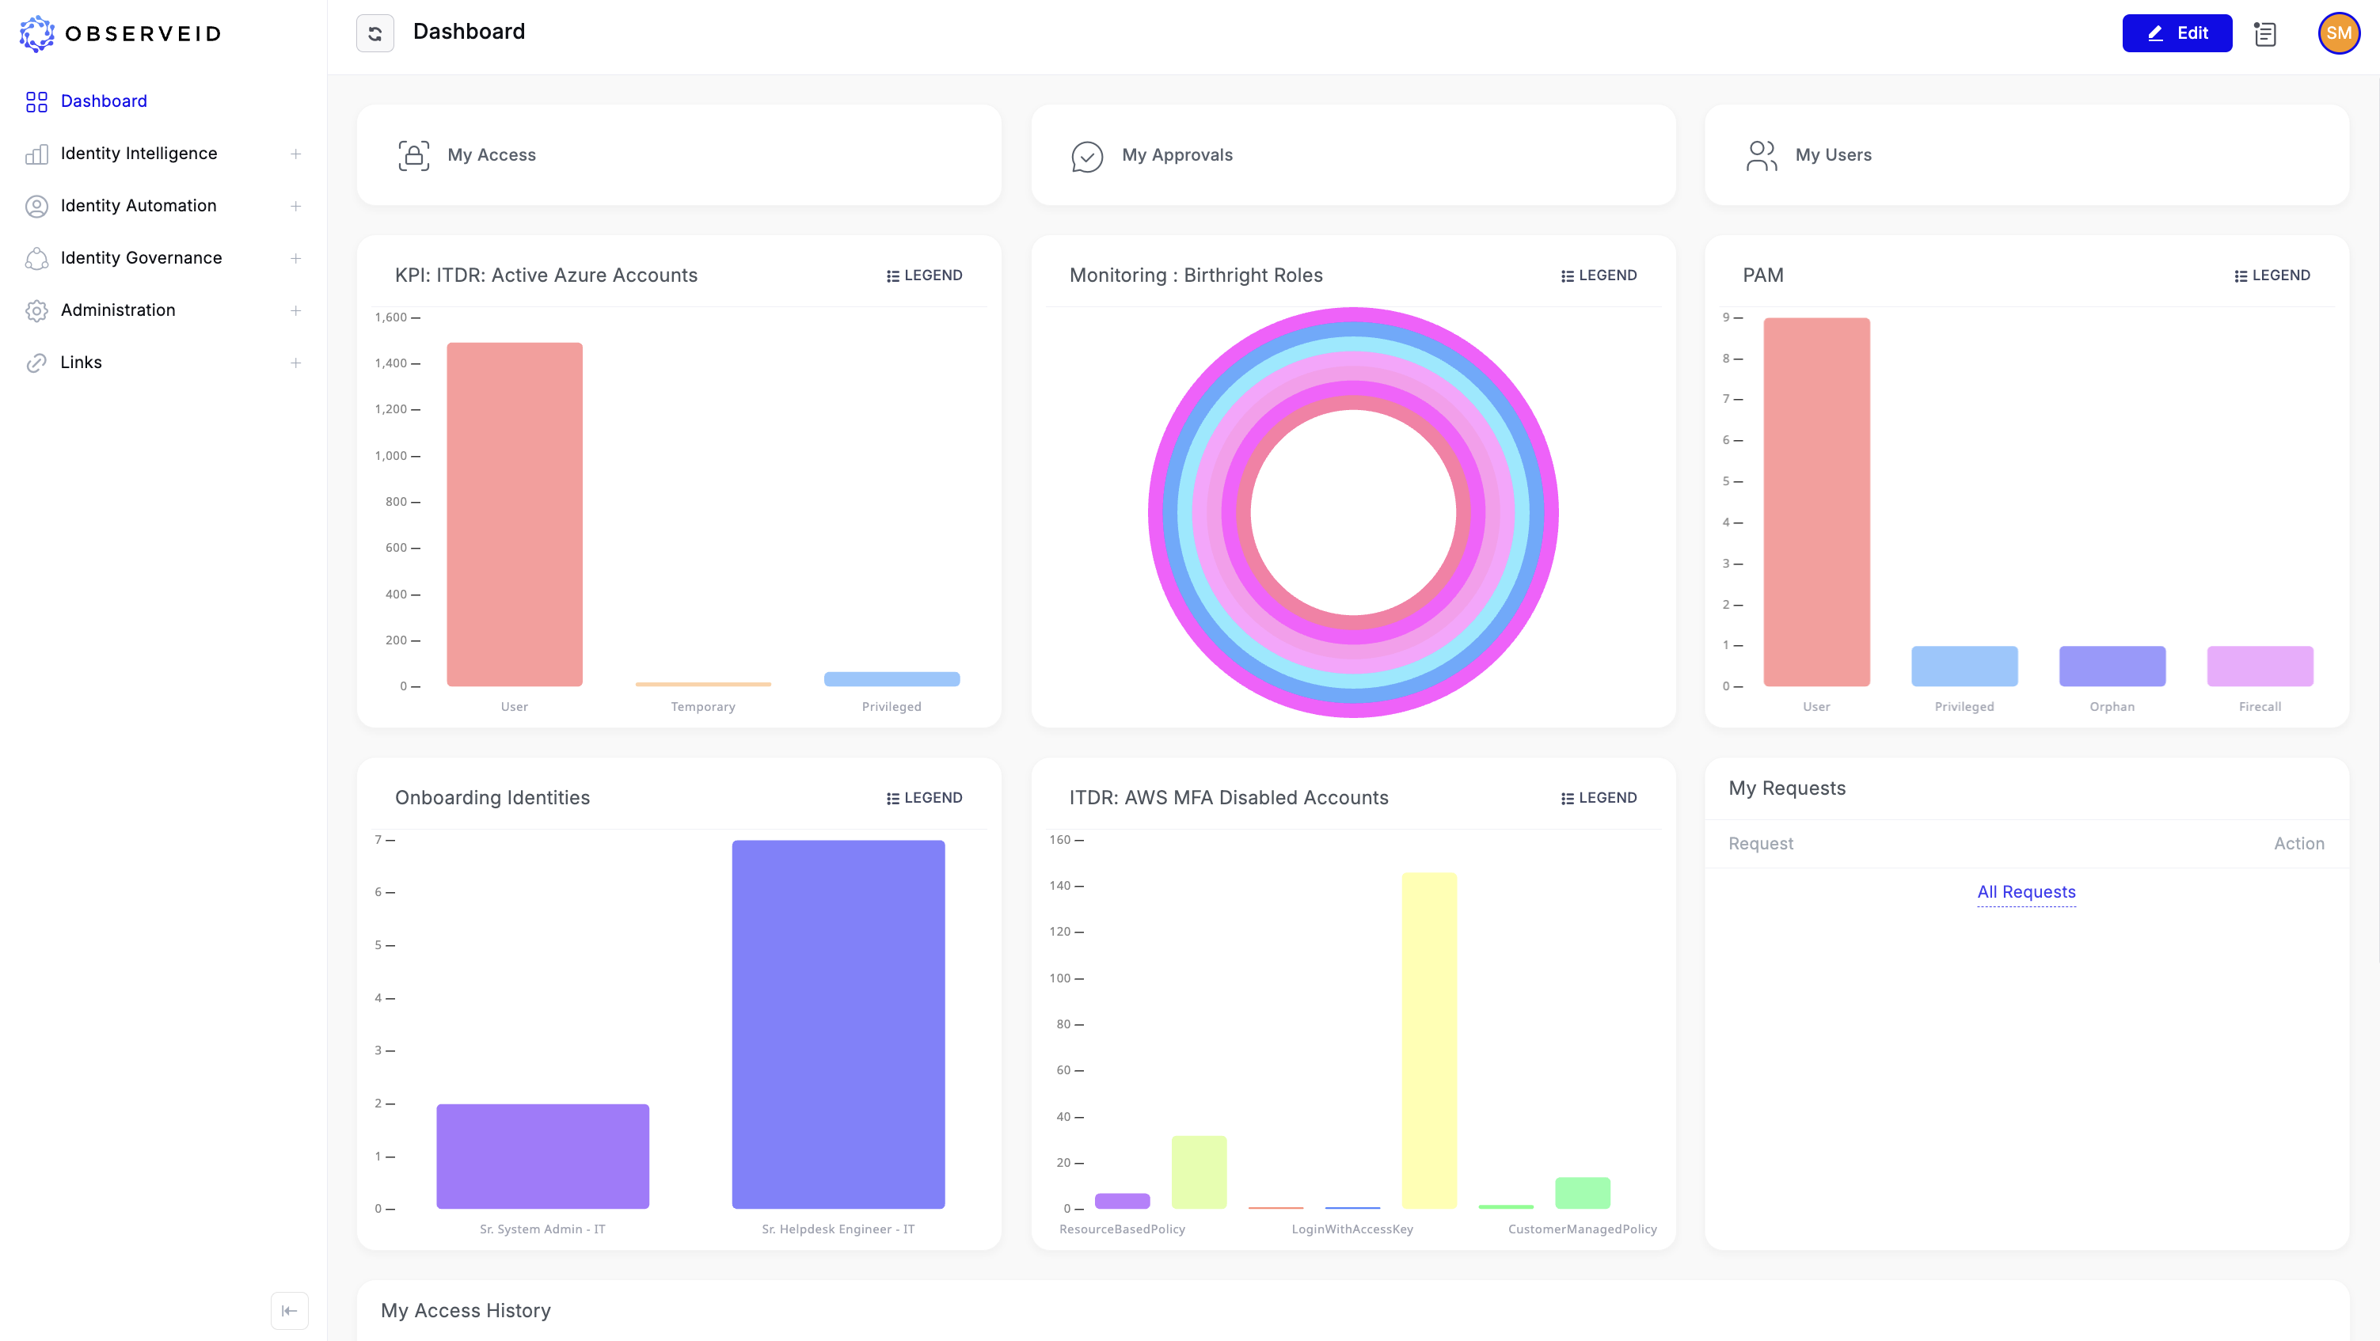Expand the Identity Governance plus icon
This screenshot has width=2380, height=1341.
295,258
